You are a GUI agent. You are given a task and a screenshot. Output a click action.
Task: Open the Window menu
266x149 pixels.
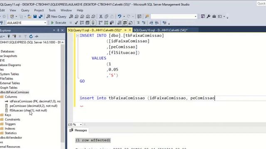(x=66, y=10)
